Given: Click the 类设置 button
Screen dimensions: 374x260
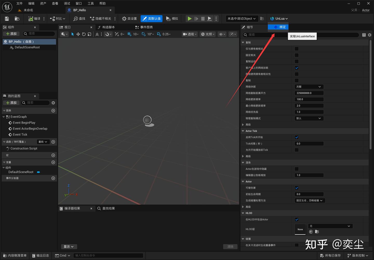Looking at the screenshot, I should 129,19.
